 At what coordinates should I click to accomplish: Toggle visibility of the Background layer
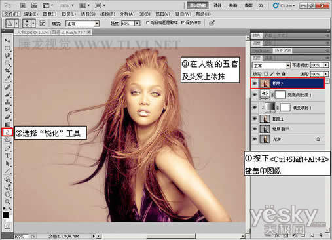pos(255,139)
